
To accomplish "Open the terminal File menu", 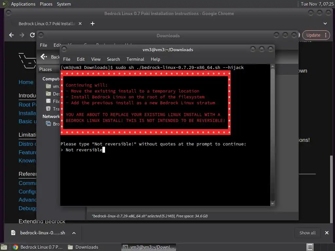I will click(x=67, y=59).
